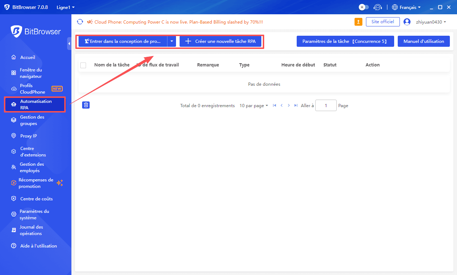Collapse the sidebar with the arrow handle

tap(70, 44)
